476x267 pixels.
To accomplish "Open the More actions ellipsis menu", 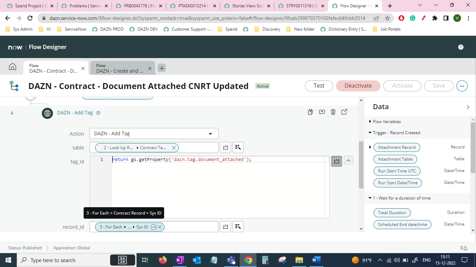I will pos(462,86).
